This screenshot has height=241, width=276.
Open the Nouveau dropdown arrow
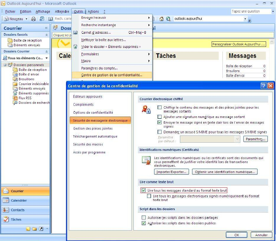26,19
